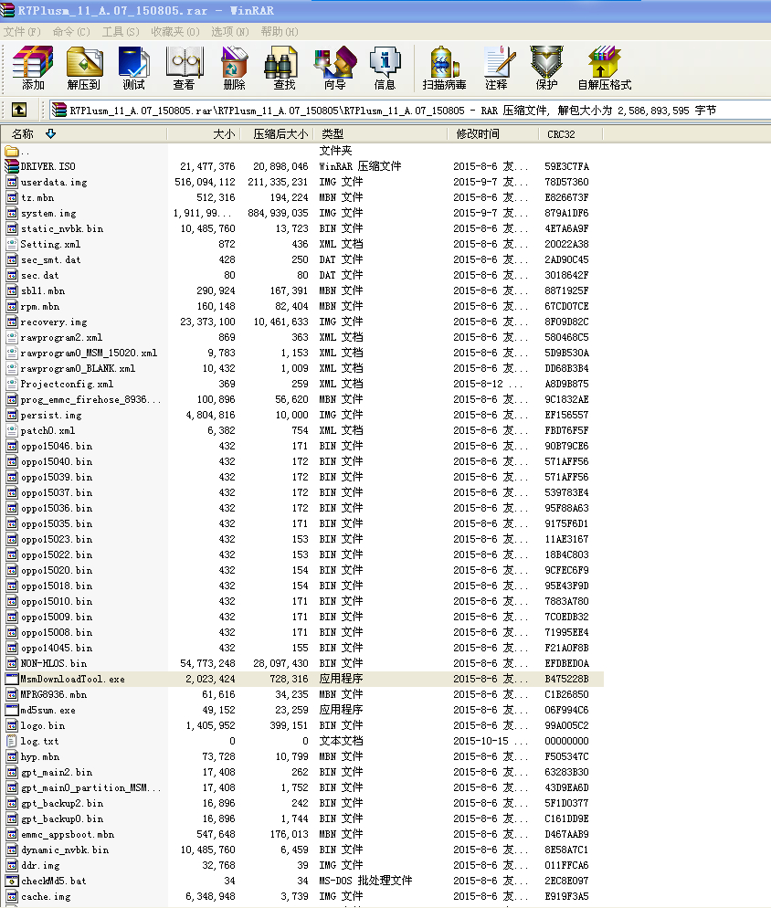Click the up-one-level folder button
This screenshot has height=908, width=771.
coord(18,110)
